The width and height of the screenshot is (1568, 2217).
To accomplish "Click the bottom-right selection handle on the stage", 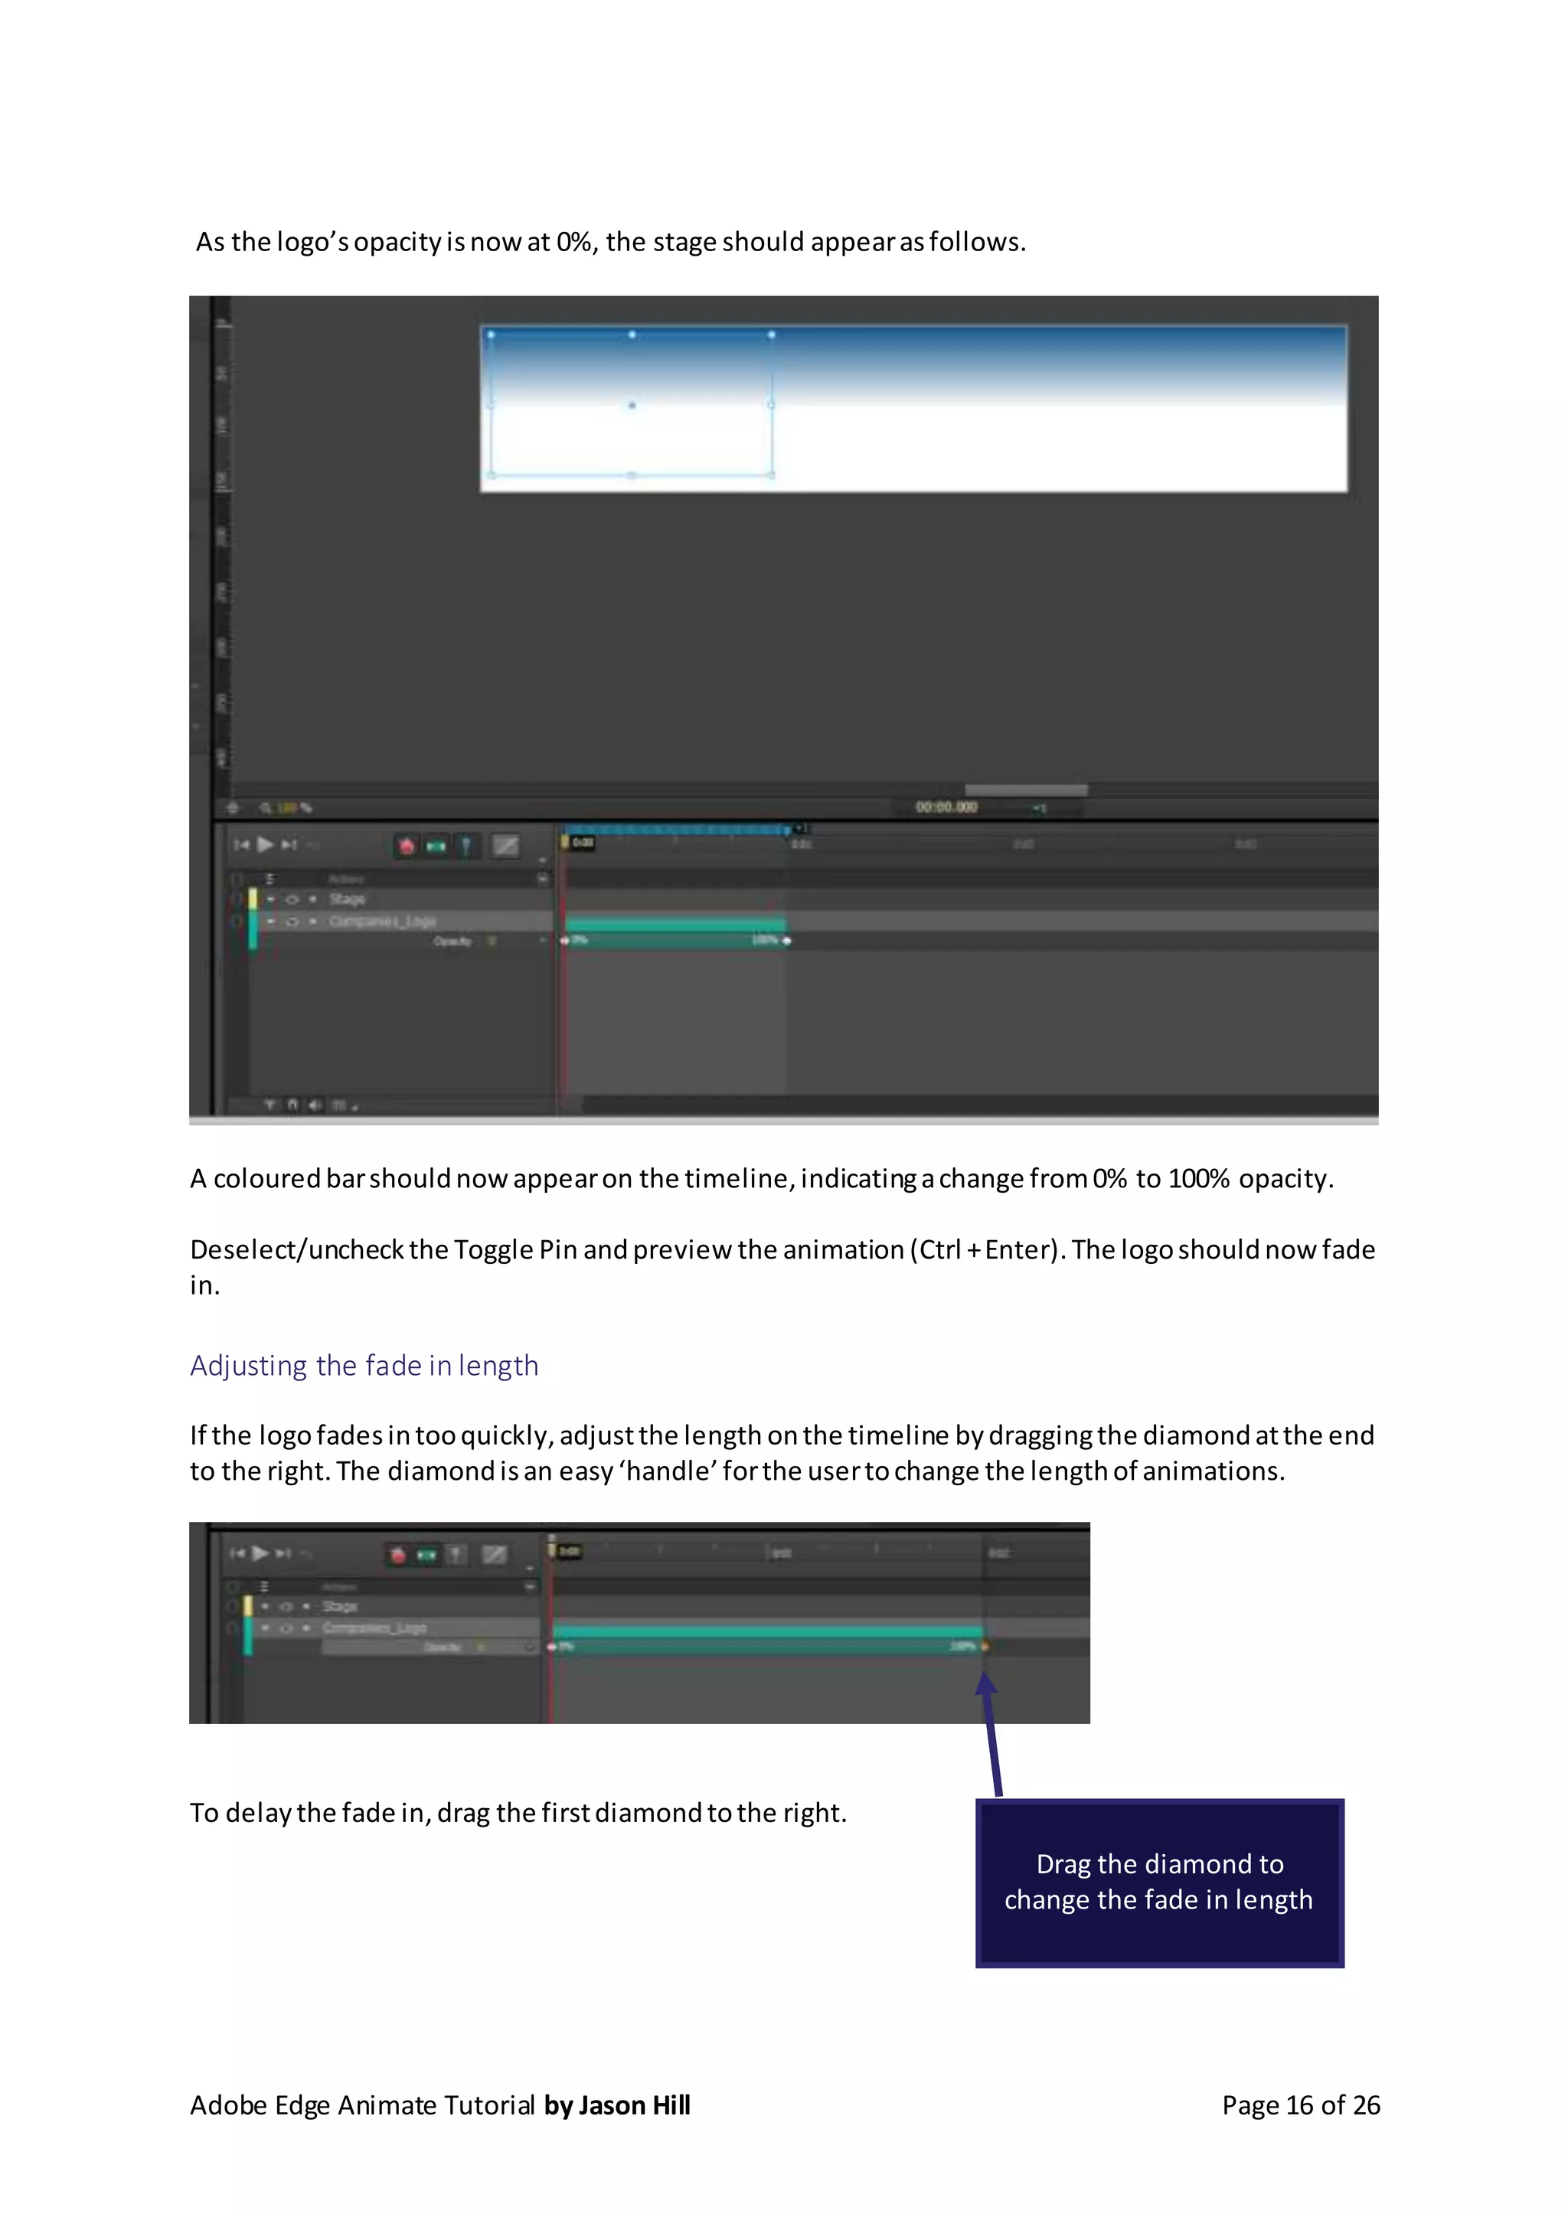I will 772,475.
